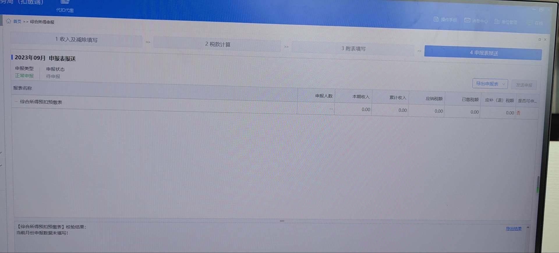Click the 本期收入 column header
Image resolution: width=559 pixels, height=253 pixels.
click(361, 97)
